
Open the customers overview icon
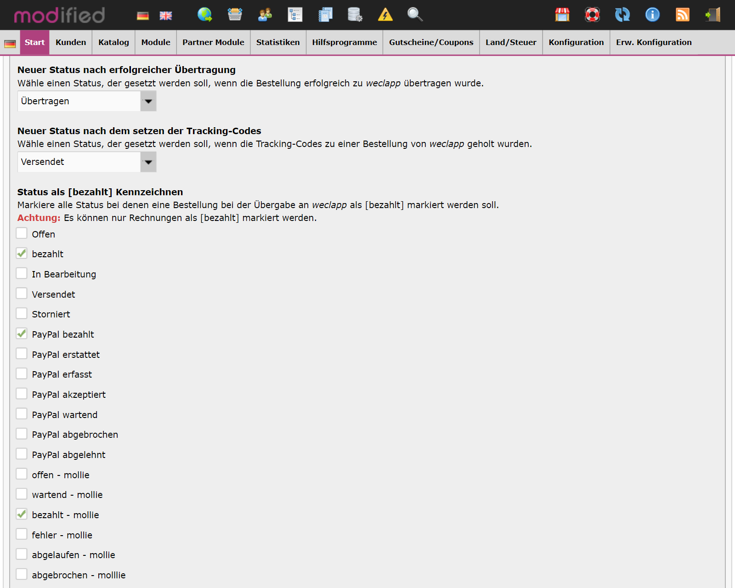265,15
